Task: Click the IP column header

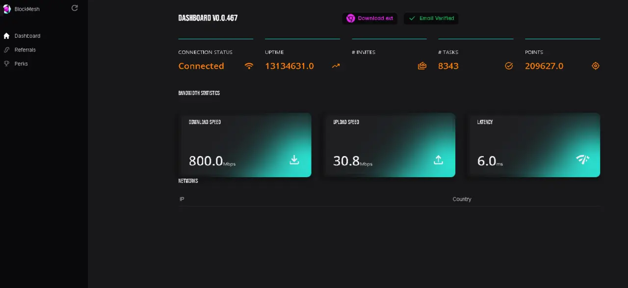Action: (182, 199)
